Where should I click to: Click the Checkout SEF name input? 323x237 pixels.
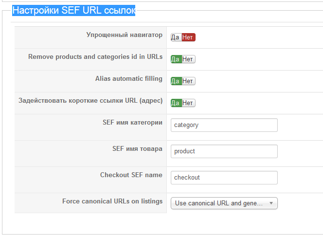click(224, 178)
